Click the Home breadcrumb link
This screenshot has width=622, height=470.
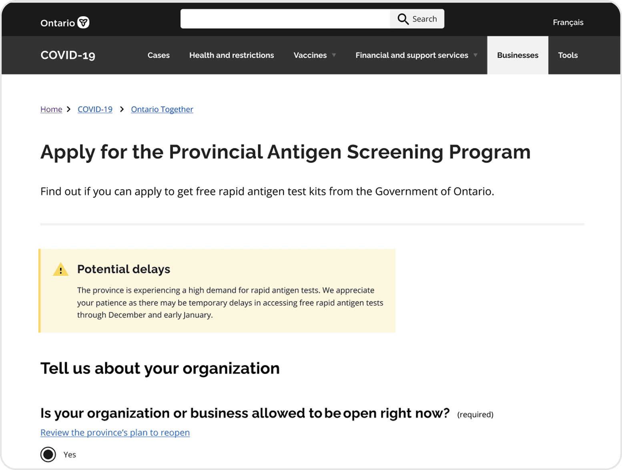pyautogui.click(x=51, y=109)
